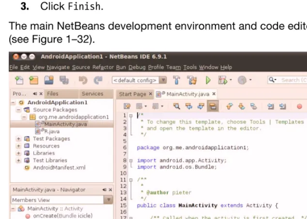Image resolution: width=307 pixels, height=219 pixels.
Task: Minimize the Navigator panel
Action: [x=105, y=189]
